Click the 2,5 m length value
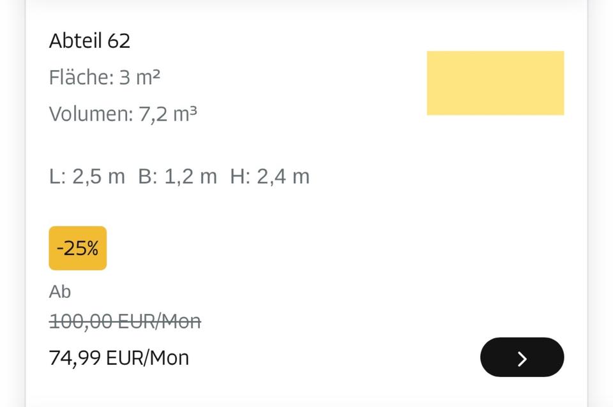 pyautogui.click(x=98, y=176)
